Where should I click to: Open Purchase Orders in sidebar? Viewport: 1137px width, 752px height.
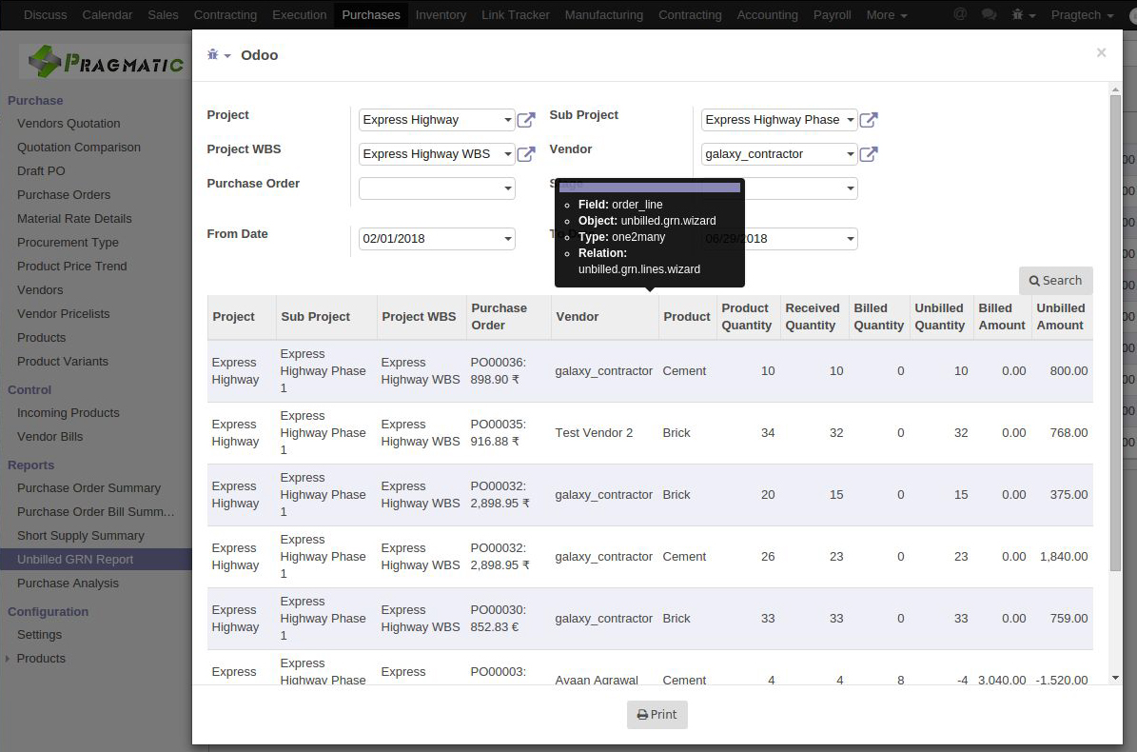tap(64, 195)
